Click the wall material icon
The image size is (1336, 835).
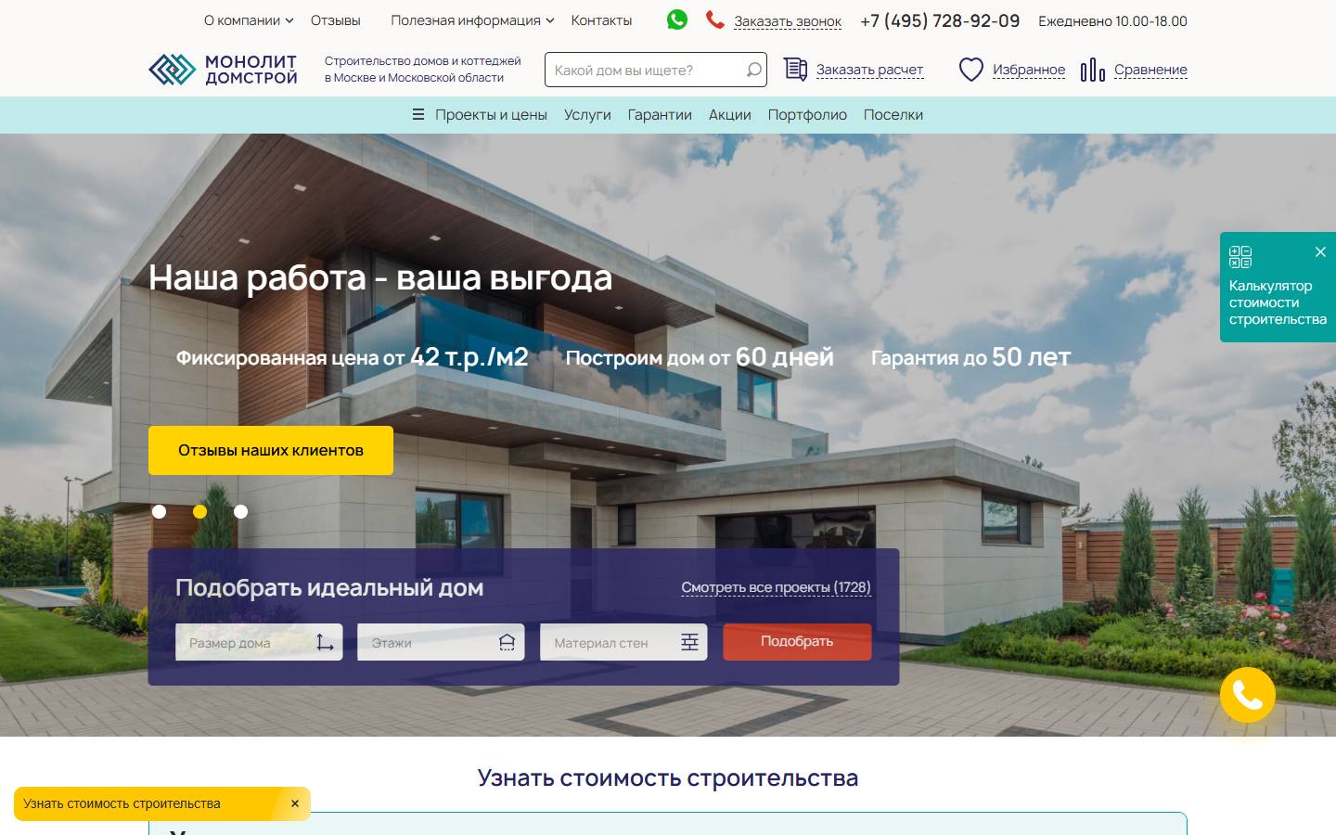click(689, 642)
